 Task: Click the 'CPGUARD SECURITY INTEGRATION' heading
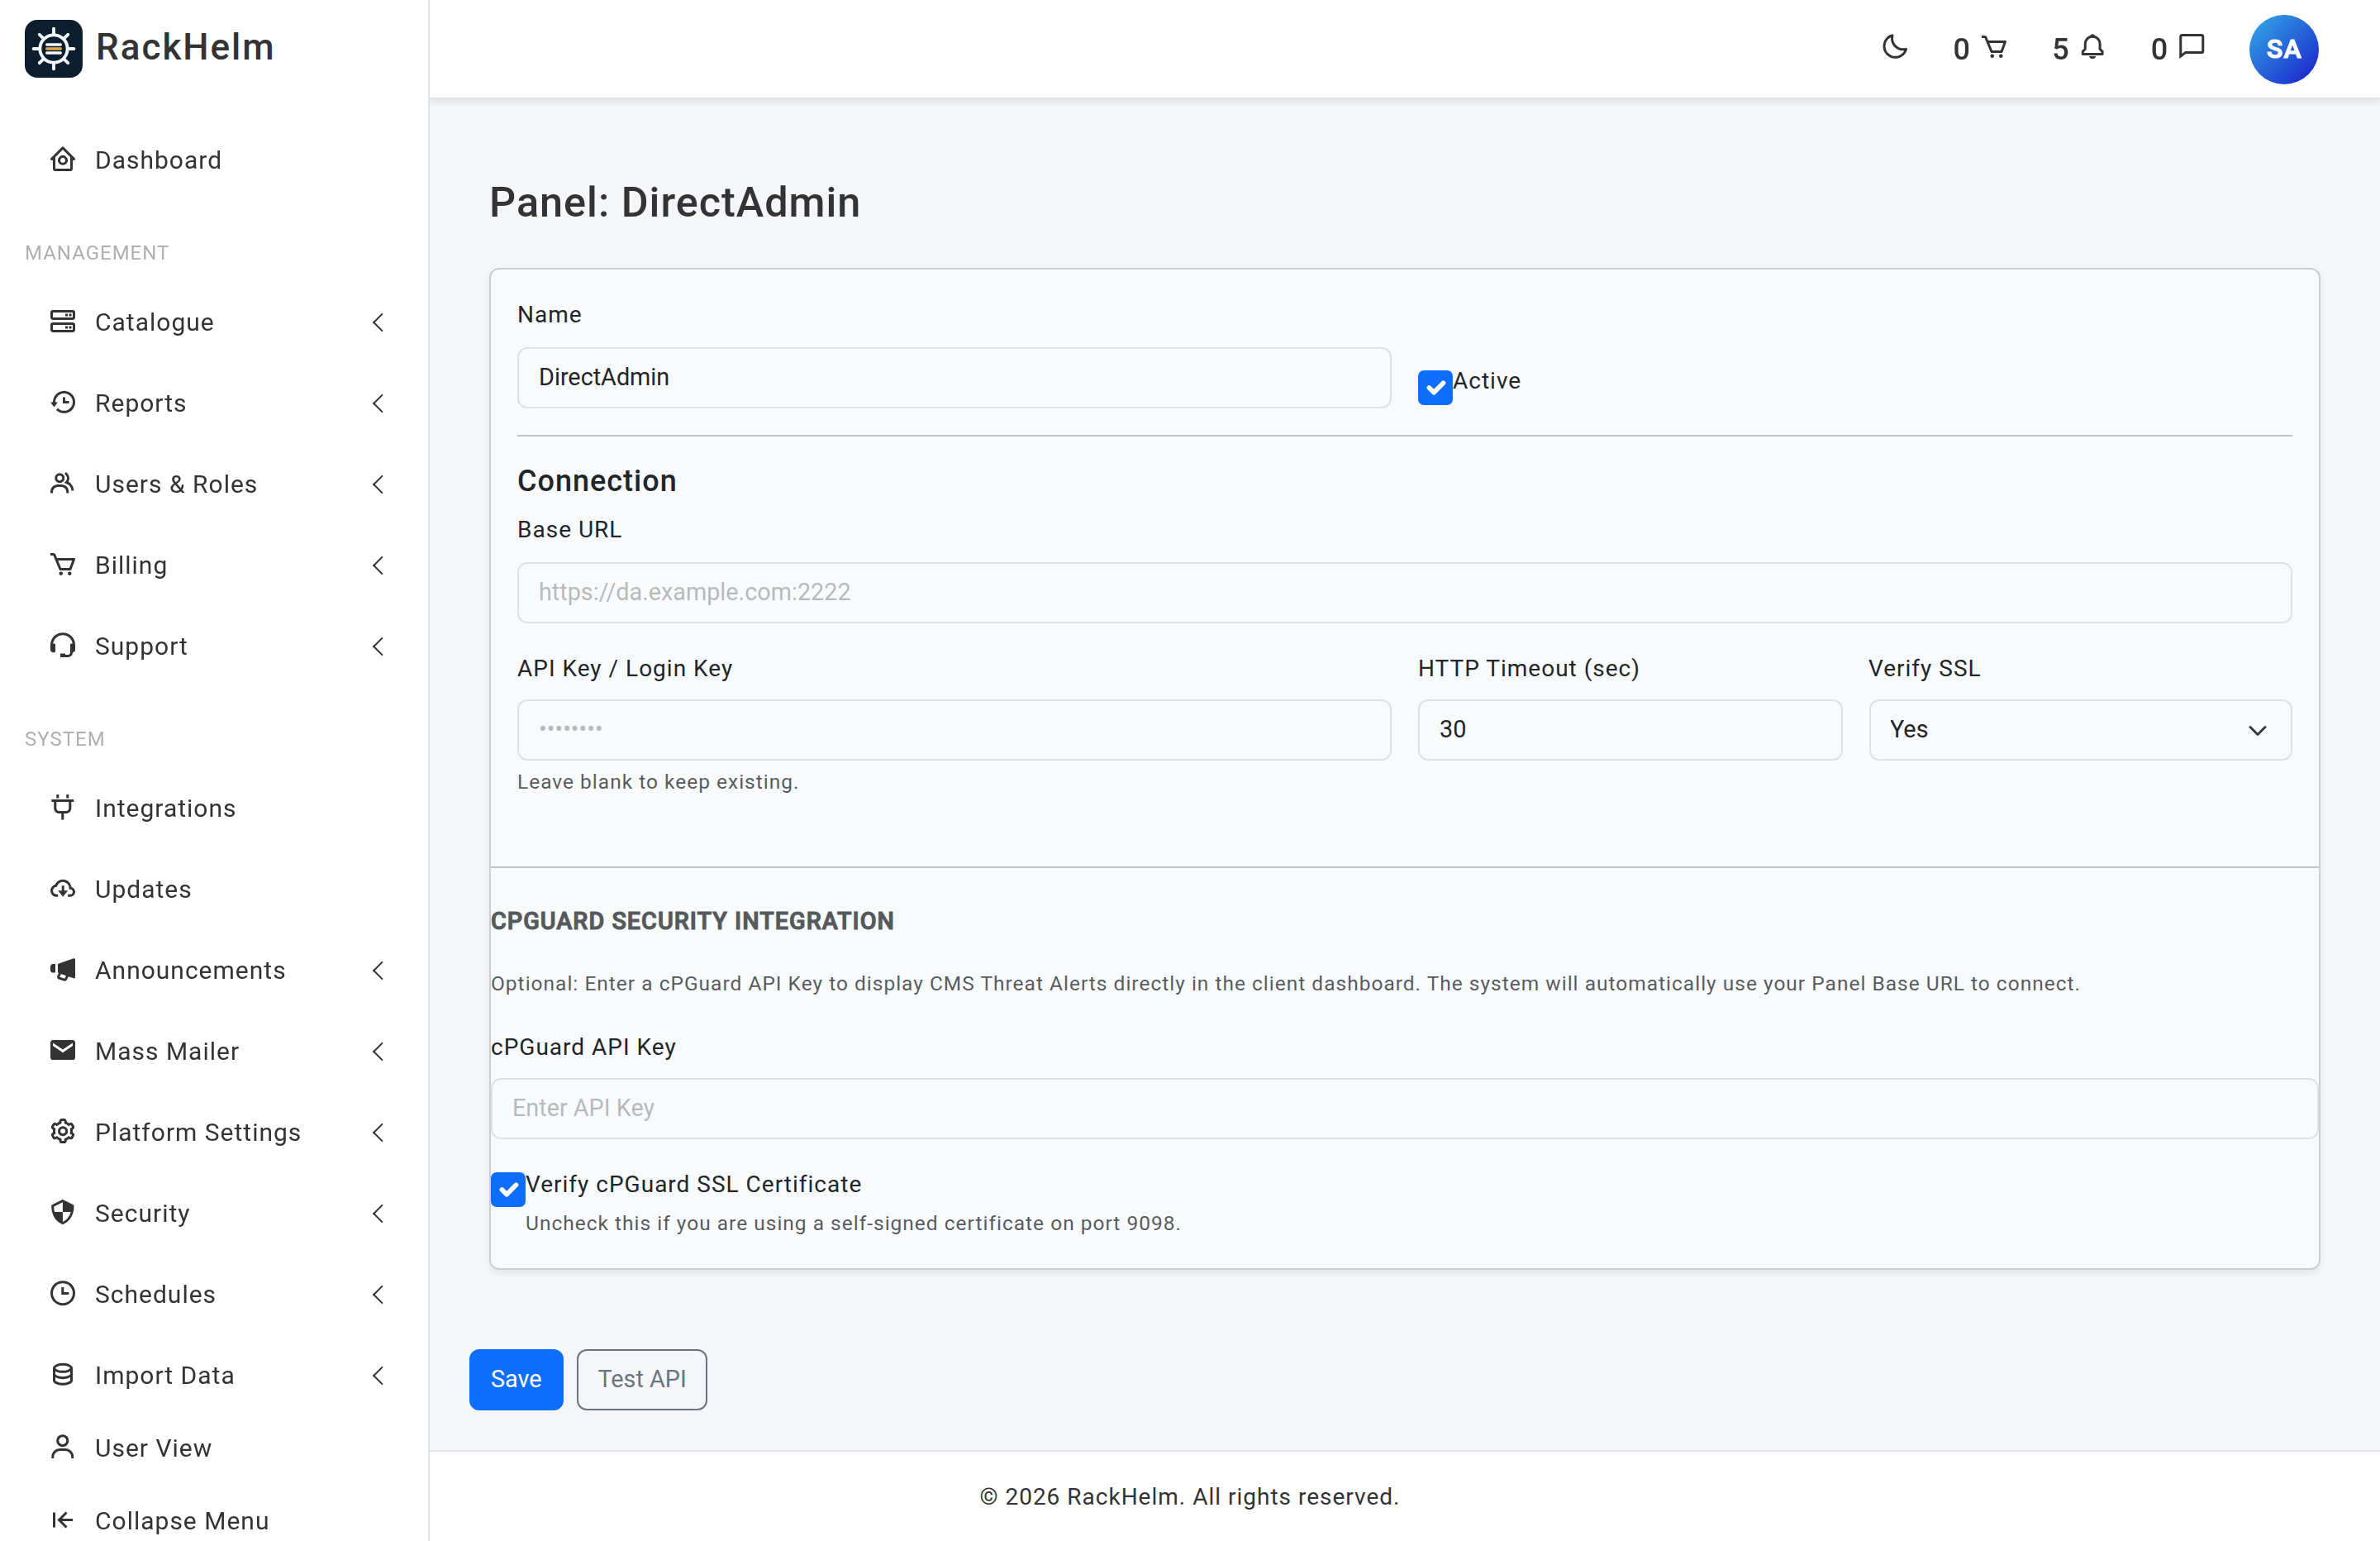coord(692,921)
